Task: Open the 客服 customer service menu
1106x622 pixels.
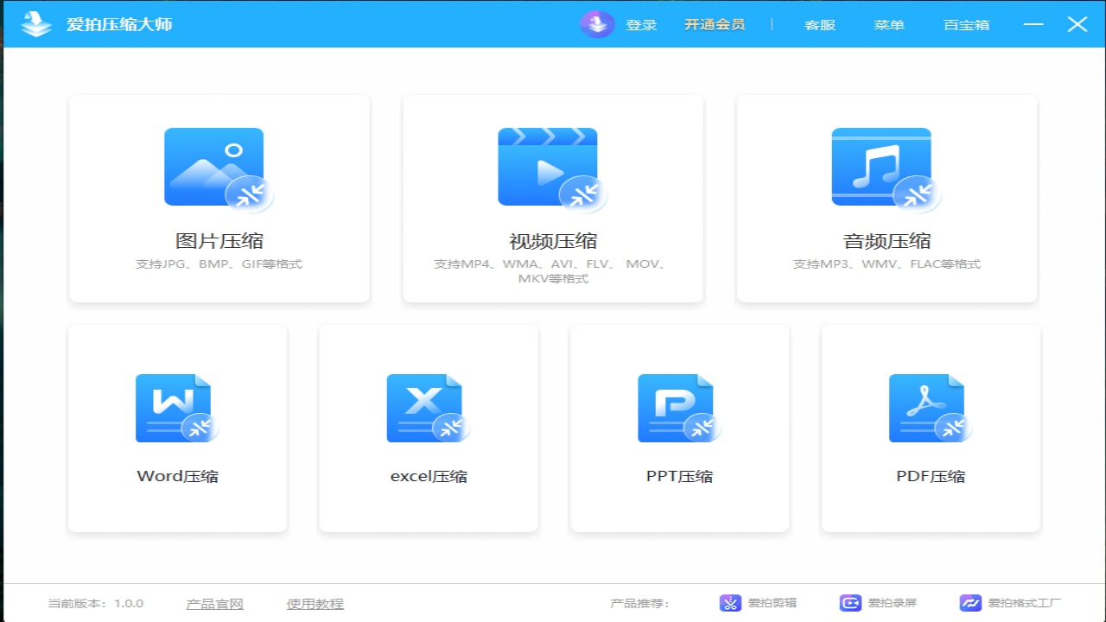Action: coord(820,25)
